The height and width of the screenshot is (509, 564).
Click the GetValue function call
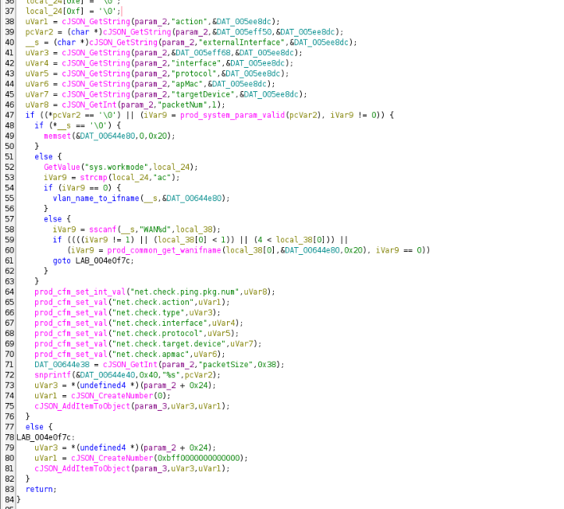(62, 167)
